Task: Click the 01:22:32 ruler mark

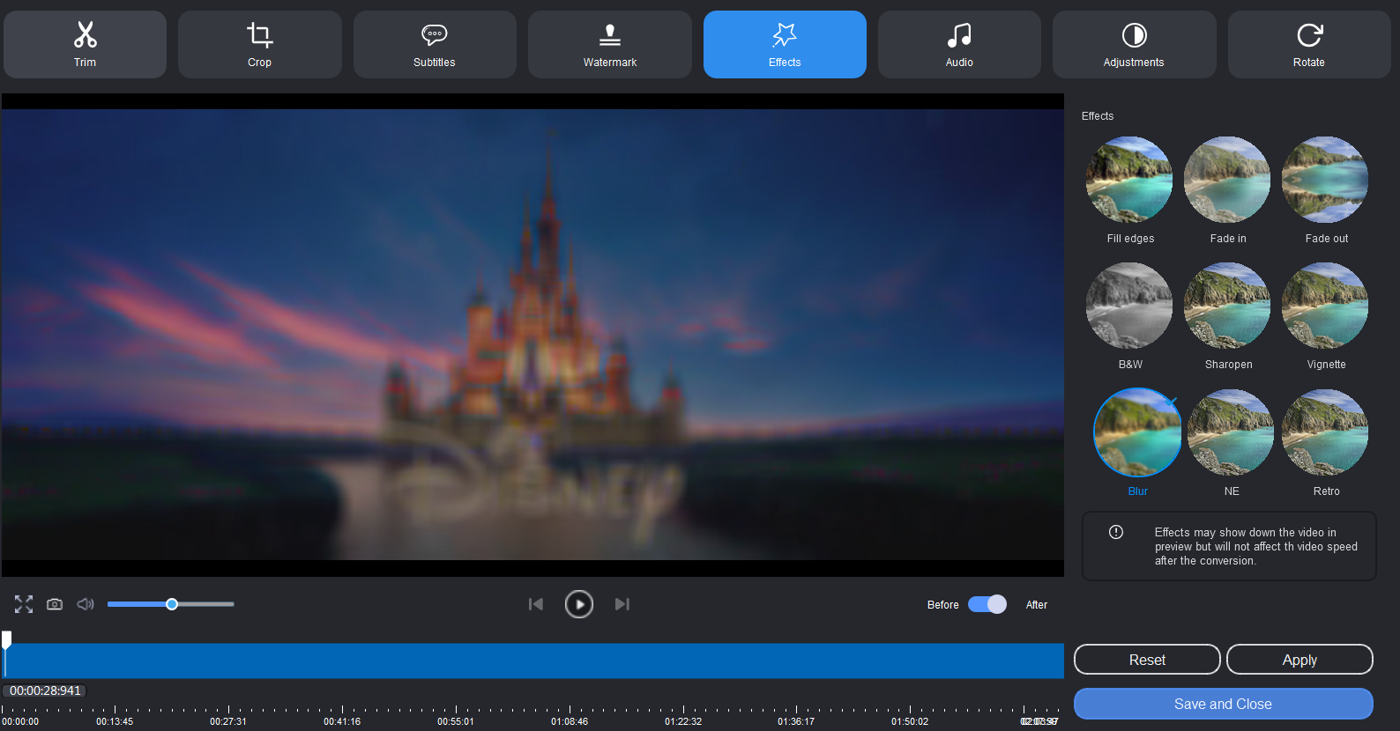Action: pyautogui.click(x=683, y=721)
